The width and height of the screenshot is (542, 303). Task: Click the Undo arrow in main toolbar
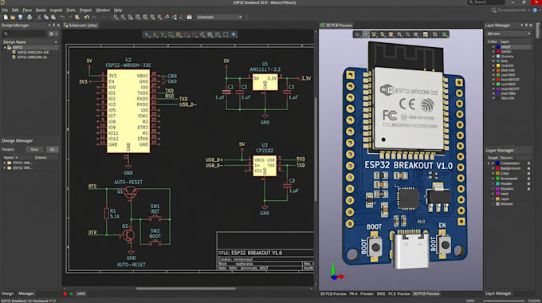pos(62,17)
